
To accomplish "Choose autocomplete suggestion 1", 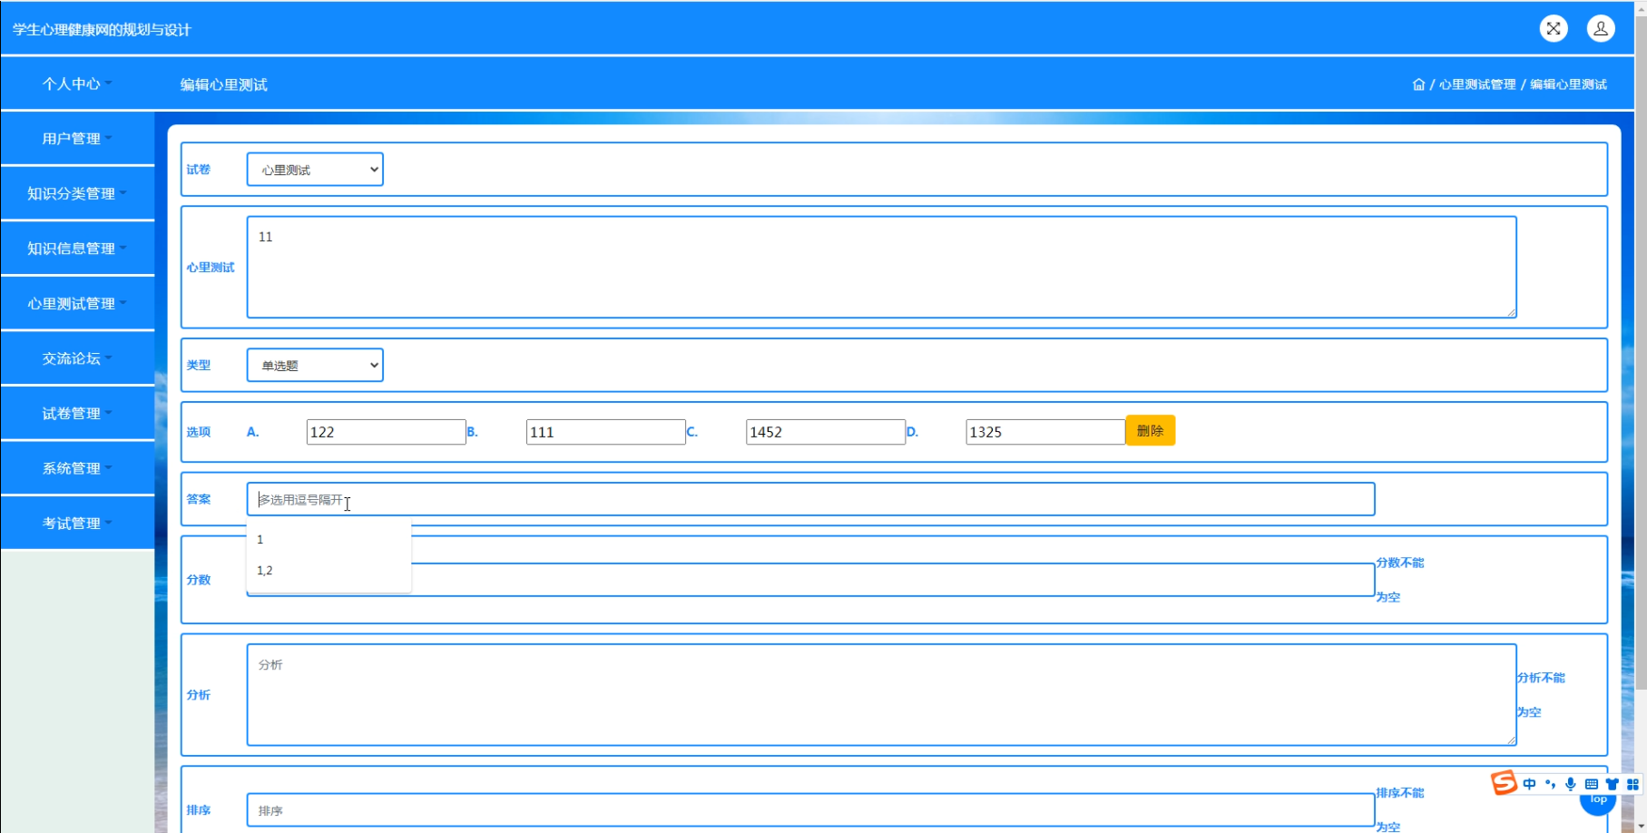I will pos(328,539).
